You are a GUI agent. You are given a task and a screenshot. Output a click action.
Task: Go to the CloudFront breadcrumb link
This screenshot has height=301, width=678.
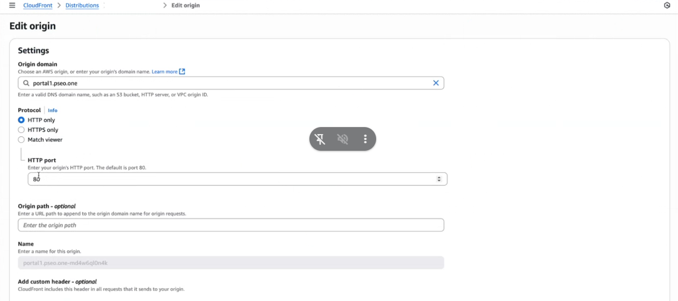[x=38, y=5]
